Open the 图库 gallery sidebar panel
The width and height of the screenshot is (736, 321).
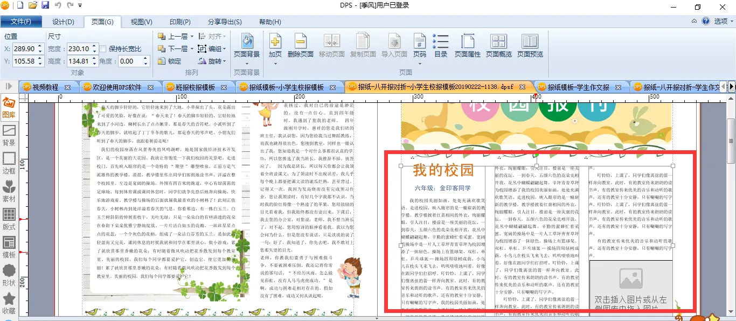(9, 108)
